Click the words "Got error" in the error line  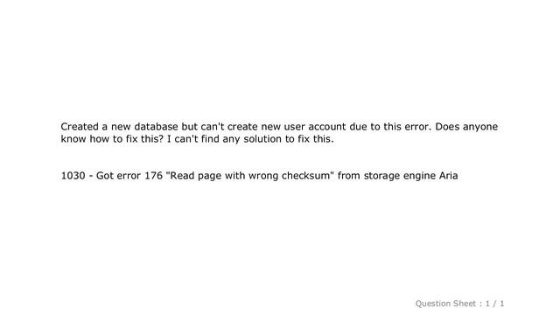(118, 176)
